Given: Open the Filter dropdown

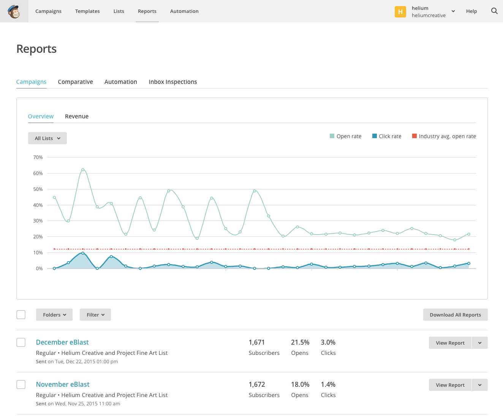Looking at the screenshot, I should click(95, 315).
